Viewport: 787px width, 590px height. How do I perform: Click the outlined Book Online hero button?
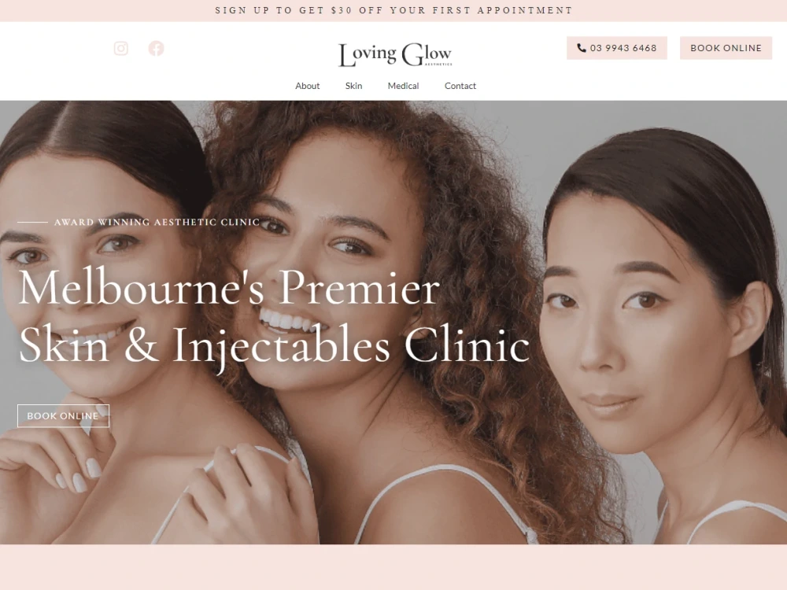[x=63, y=416]
